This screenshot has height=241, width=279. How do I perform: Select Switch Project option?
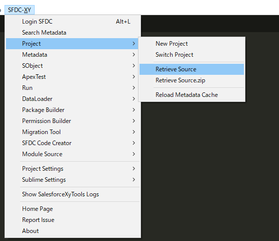click(x=192, y=55)
